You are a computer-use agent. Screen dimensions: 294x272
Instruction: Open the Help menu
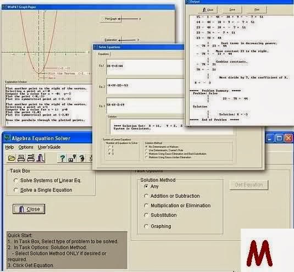click(x=9, y=147)
